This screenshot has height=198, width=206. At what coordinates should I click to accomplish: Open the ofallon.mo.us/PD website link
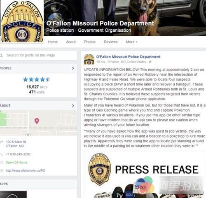(x=25, y=171)
